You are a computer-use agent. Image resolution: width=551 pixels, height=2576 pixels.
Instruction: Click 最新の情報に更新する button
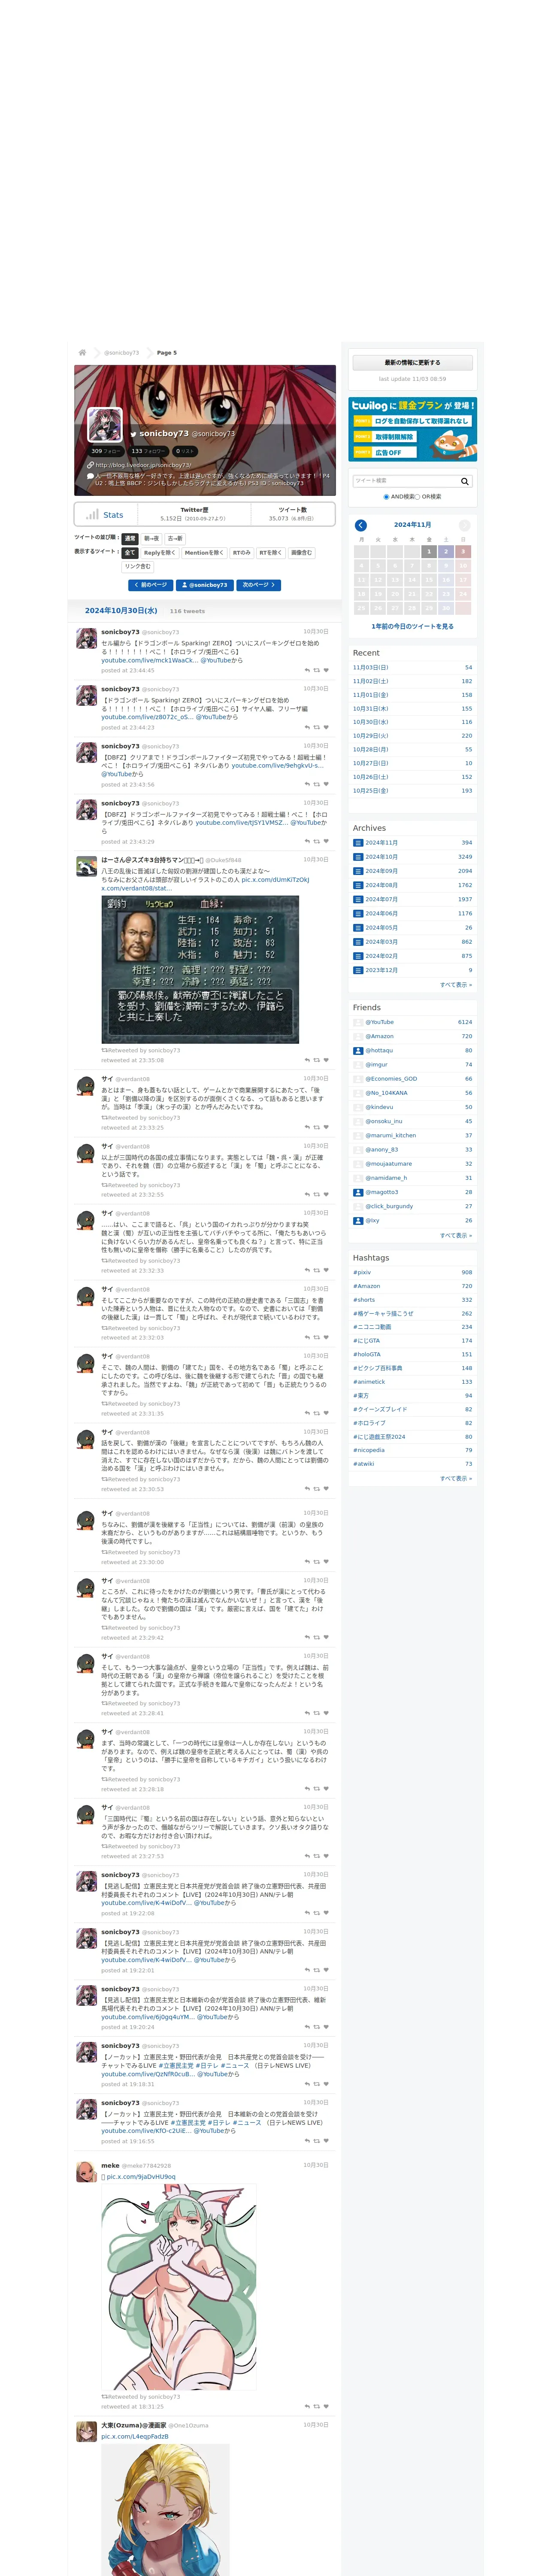click(413, 363)
